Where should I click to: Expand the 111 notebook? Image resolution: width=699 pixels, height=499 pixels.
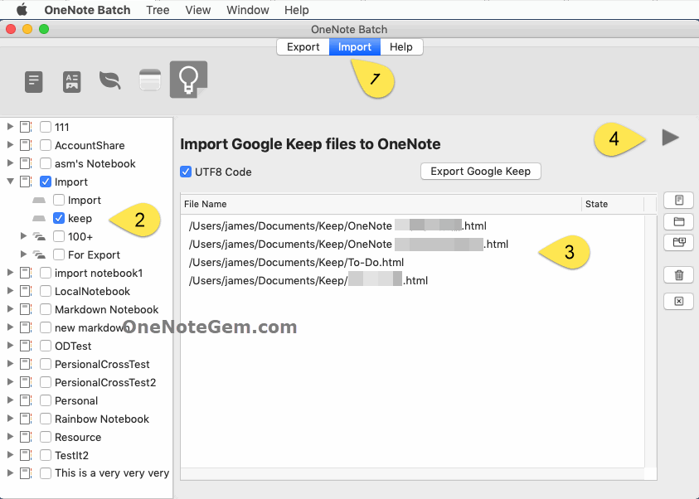[10, 127]
